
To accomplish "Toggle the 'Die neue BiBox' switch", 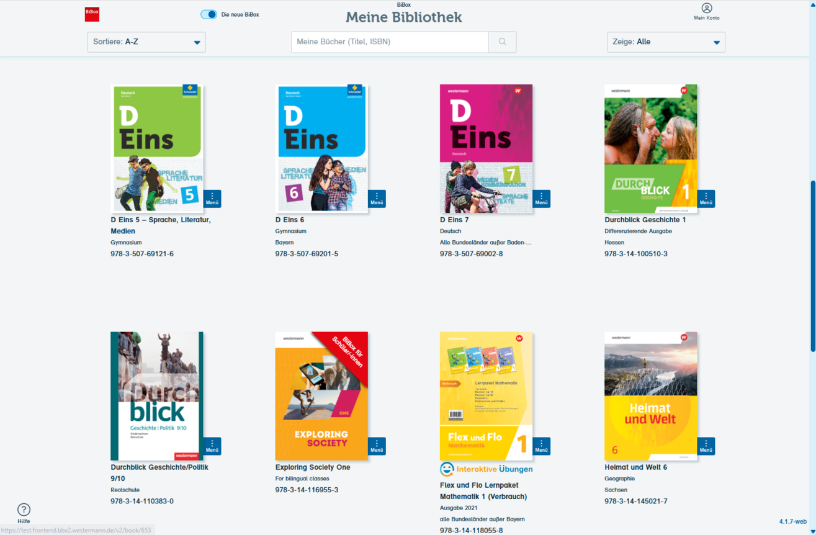I will point(208,14).
